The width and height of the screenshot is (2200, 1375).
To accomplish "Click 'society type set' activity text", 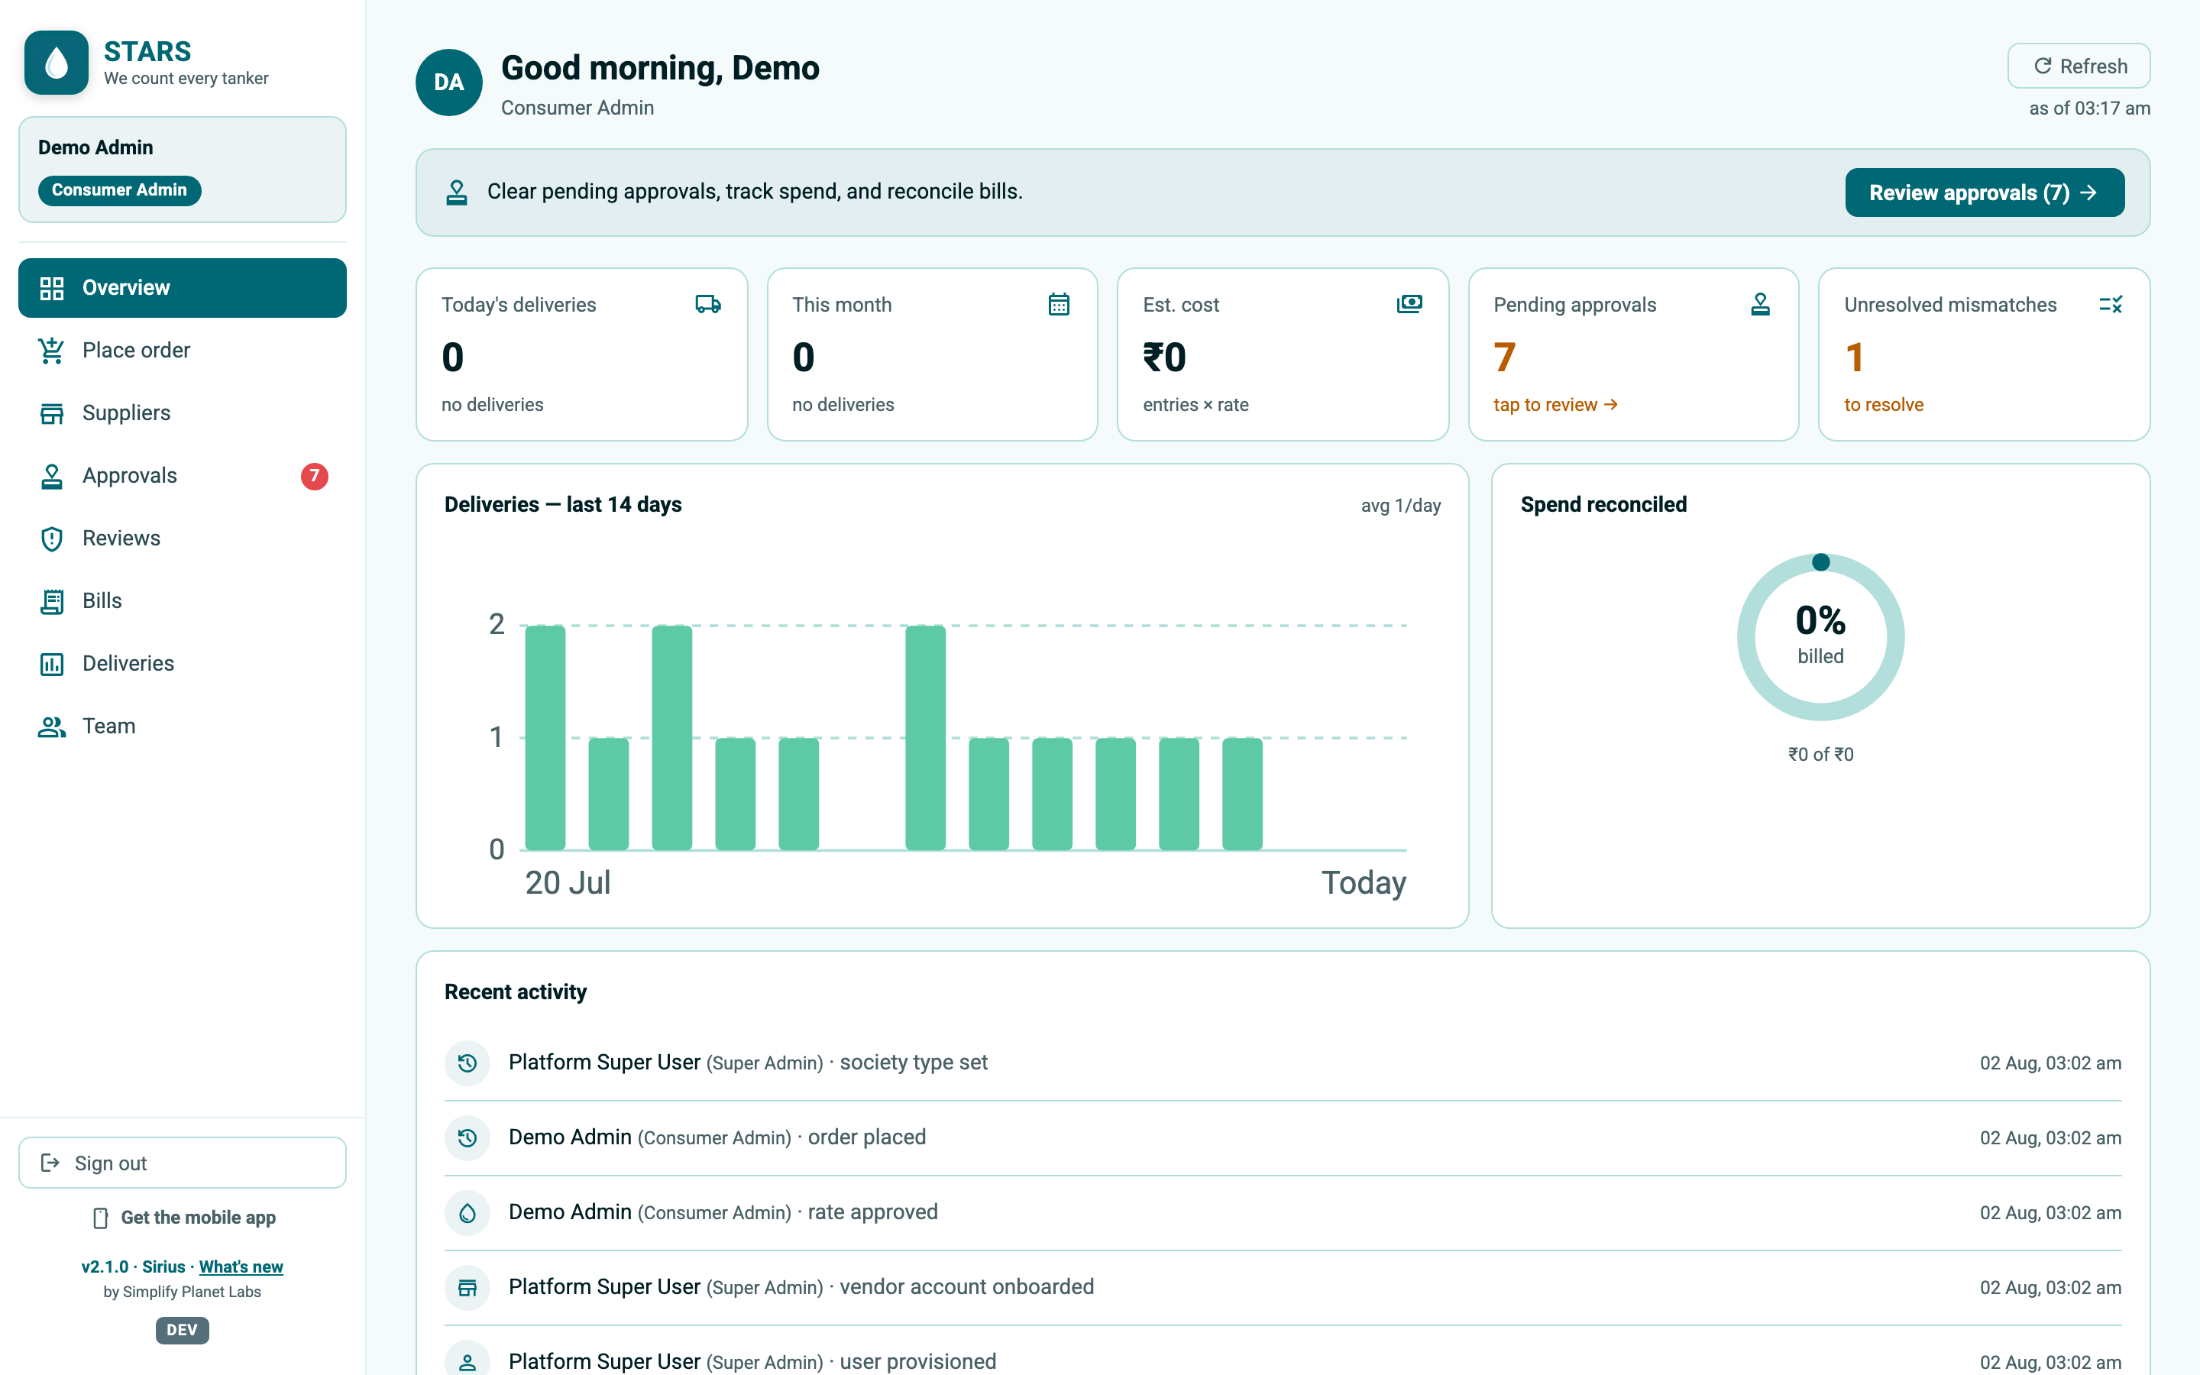I will [914, 1062].
